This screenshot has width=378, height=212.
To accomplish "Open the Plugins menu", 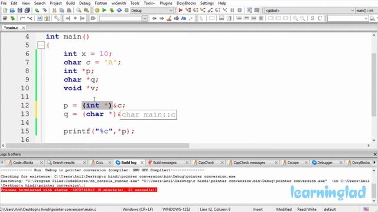I will tap(166, 3).
